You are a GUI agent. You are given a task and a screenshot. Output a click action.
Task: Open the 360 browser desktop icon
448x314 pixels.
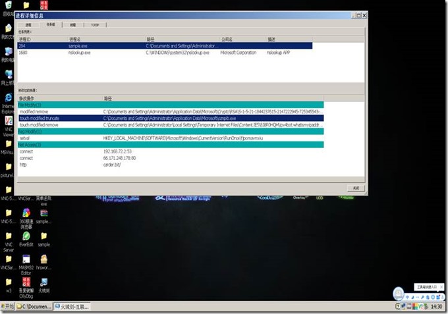(26, 215)
